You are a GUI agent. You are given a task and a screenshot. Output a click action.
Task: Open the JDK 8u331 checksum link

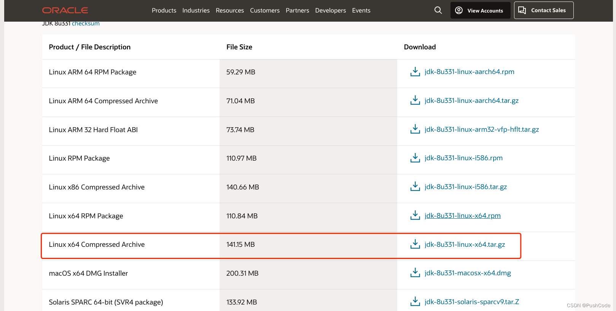click(86, 24)
